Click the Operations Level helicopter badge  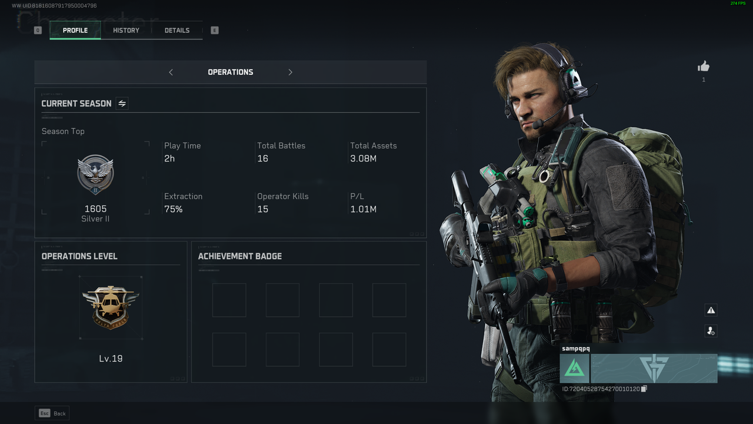tap(111, 307)
